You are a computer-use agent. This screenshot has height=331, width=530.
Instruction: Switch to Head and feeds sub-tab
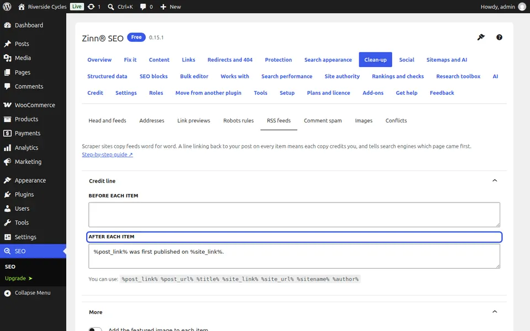coord(107,121)
